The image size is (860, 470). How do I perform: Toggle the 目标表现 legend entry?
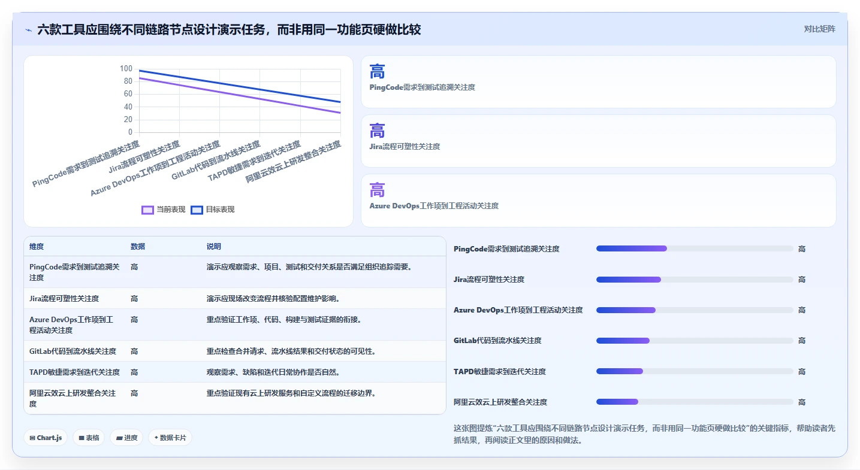point(213,210)
